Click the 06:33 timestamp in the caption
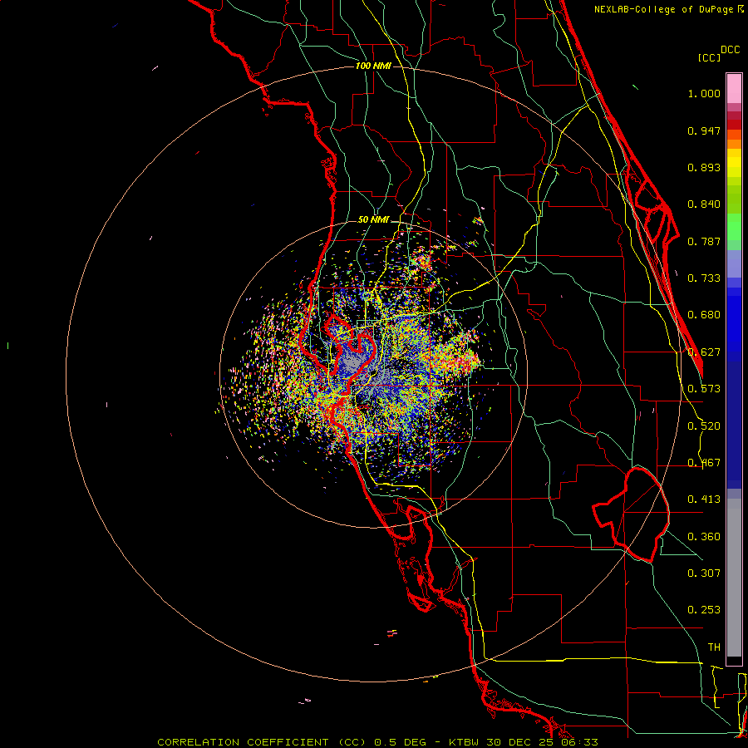Viewport: 748px width, 748px height. [579, 742]
